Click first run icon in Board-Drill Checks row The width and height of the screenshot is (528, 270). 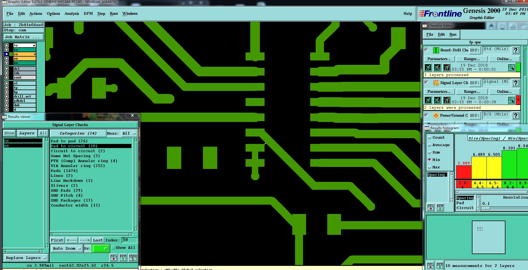point(428,67)
